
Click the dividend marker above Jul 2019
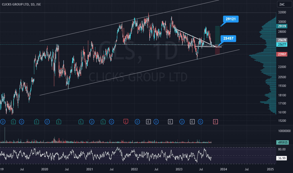21,122
